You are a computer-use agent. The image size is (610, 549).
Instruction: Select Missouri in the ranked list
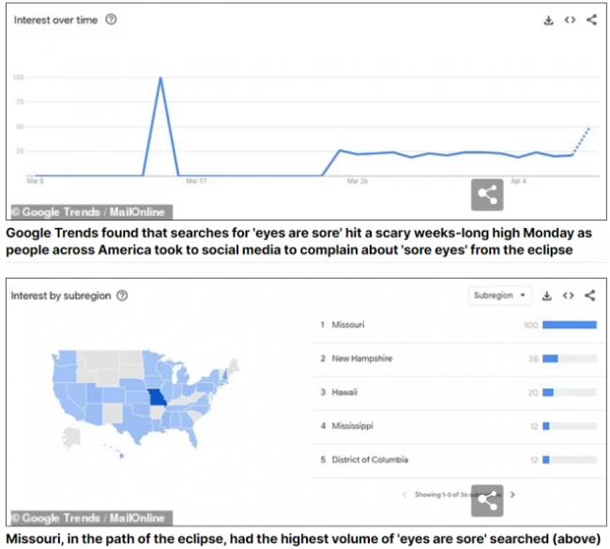click(348, 325)
